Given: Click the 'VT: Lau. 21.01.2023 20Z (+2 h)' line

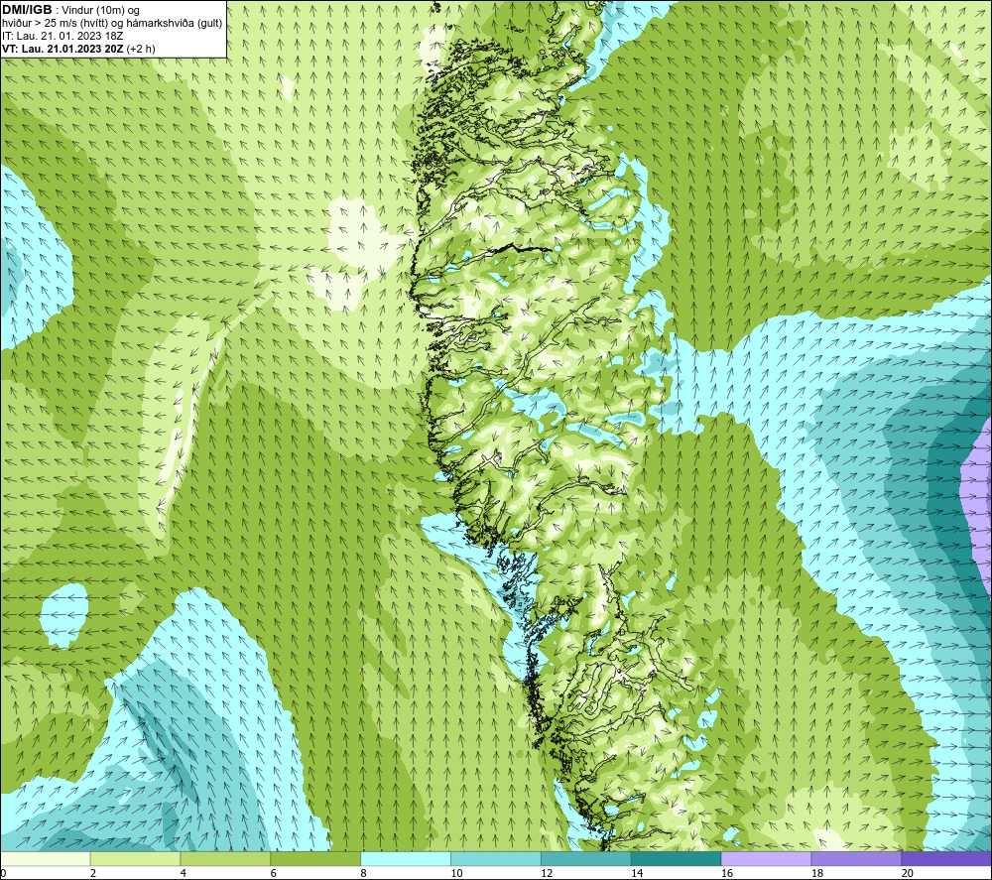Looking at the screenshot, I should (78, 49).
